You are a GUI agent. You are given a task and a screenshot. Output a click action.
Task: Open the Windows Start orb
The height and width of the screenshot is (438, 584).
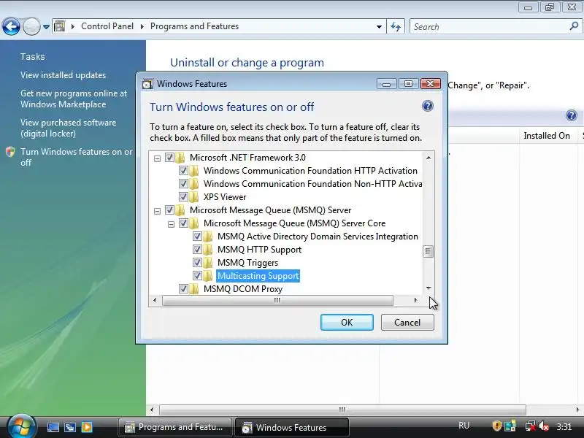(21, 427)
